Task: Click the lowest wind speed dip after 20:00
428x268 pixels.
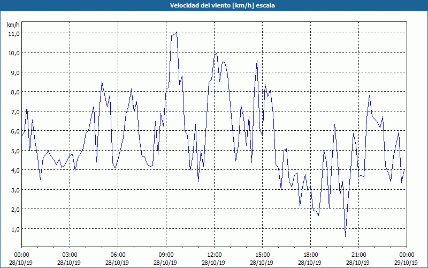Action: tap(345, 236)
